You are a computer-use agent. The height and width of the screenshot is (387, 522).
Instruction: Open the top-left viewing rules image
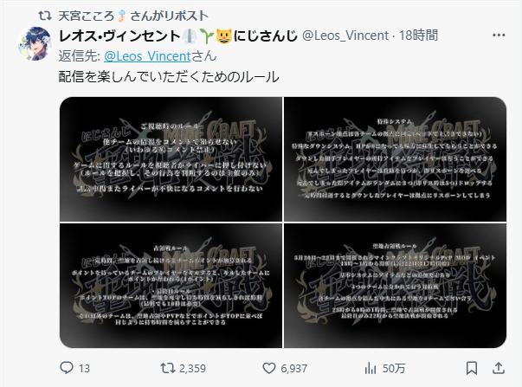pos(171,158)
